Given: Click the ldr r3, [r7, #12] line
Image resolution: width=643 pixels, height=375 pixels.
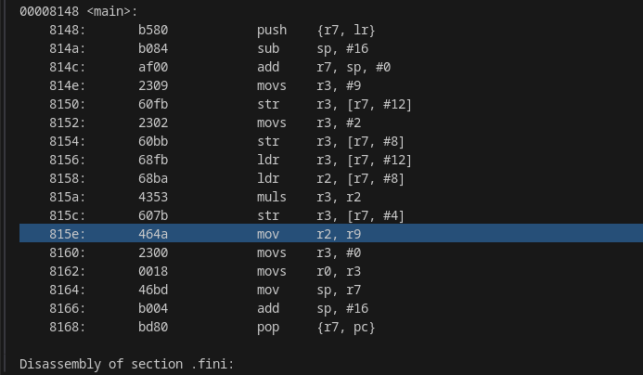Looking at the screenshot, I should pyautogui.click(x=334, y=160).
